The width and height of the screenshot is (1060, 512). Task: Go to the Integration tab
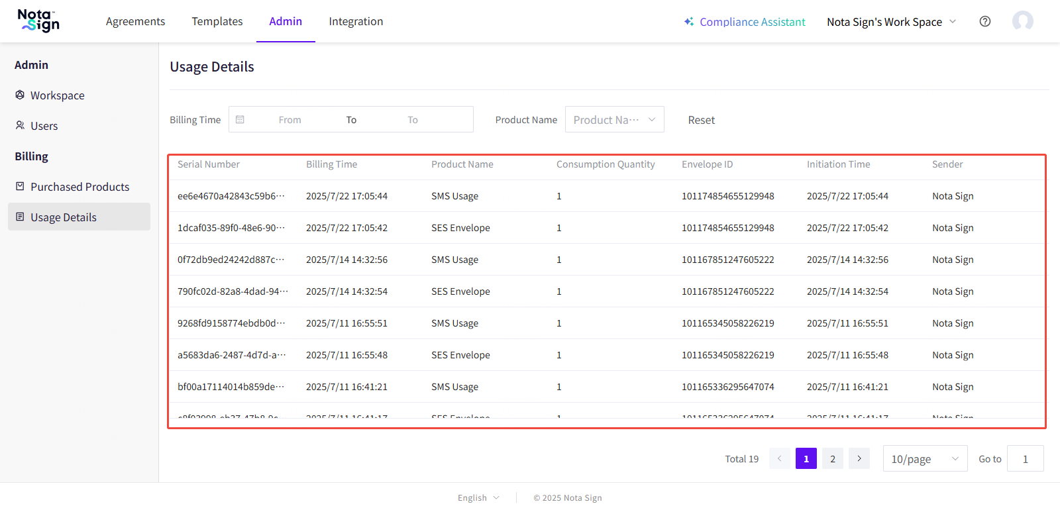pos(356,21)
